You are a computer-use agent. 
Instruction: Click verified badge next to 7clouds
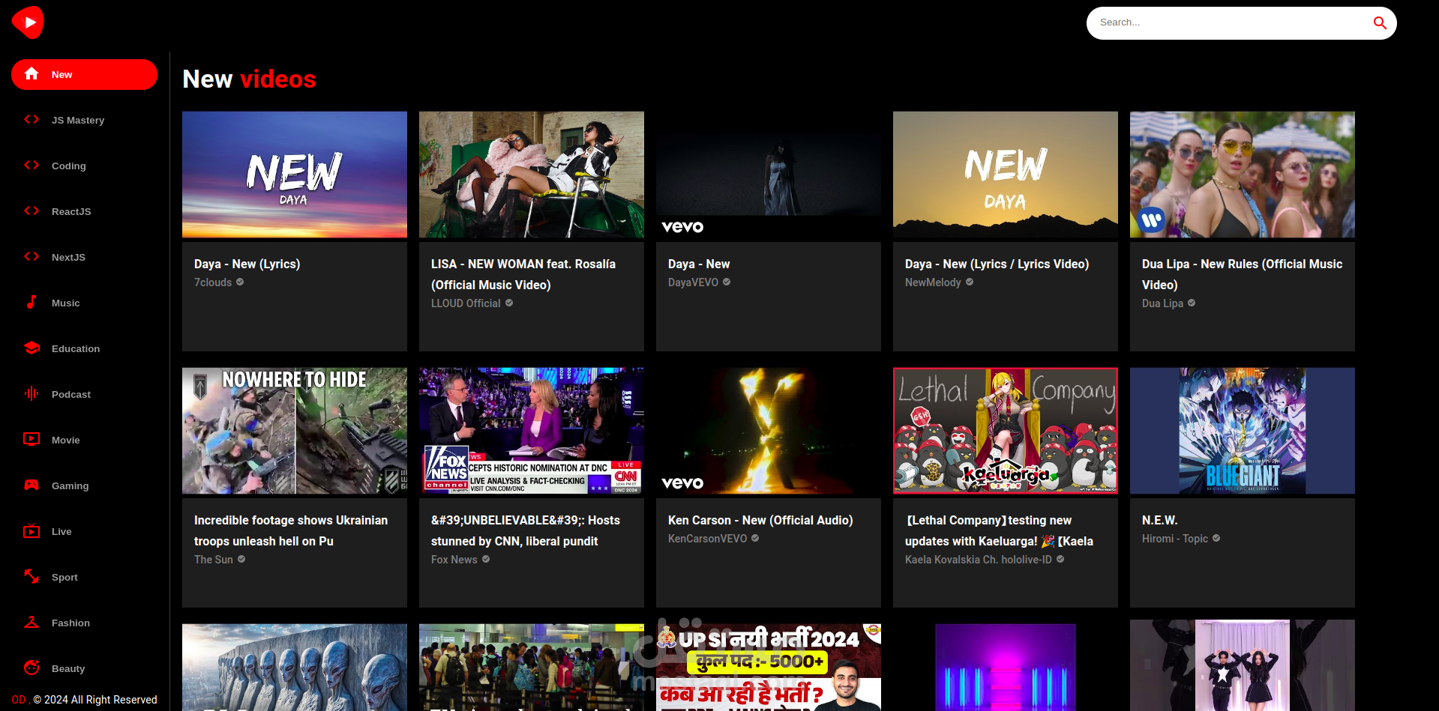point(240,282)
